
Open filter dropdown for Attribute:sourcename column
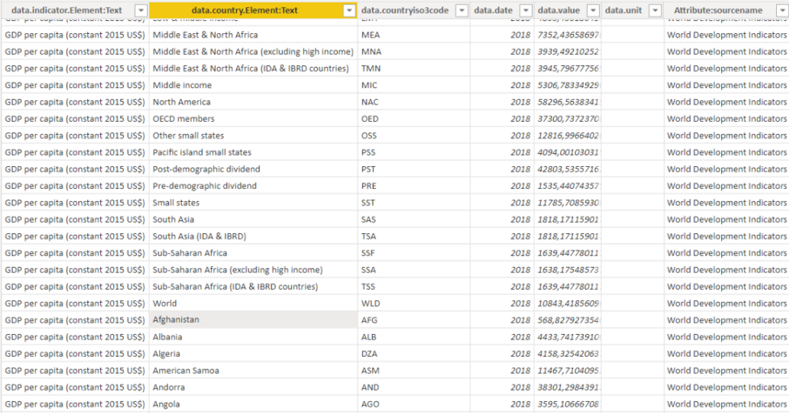coord(782,10)
